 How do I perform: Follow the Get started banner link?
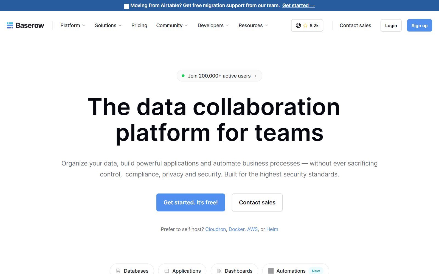tap(299, 5)
